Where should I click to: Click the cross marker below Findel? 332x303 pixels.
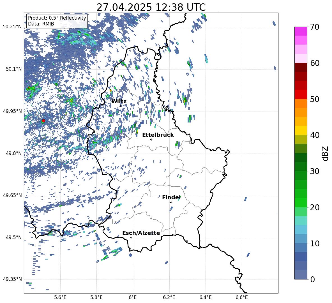tap(171, 202)
